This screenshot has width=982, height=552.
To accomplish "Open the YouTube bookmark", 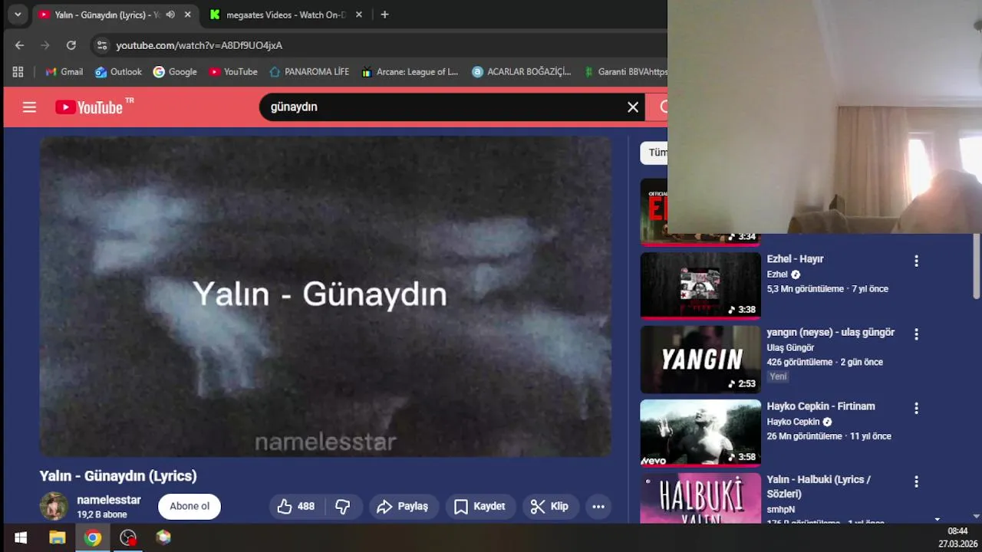I will click(x=233, y=71).
